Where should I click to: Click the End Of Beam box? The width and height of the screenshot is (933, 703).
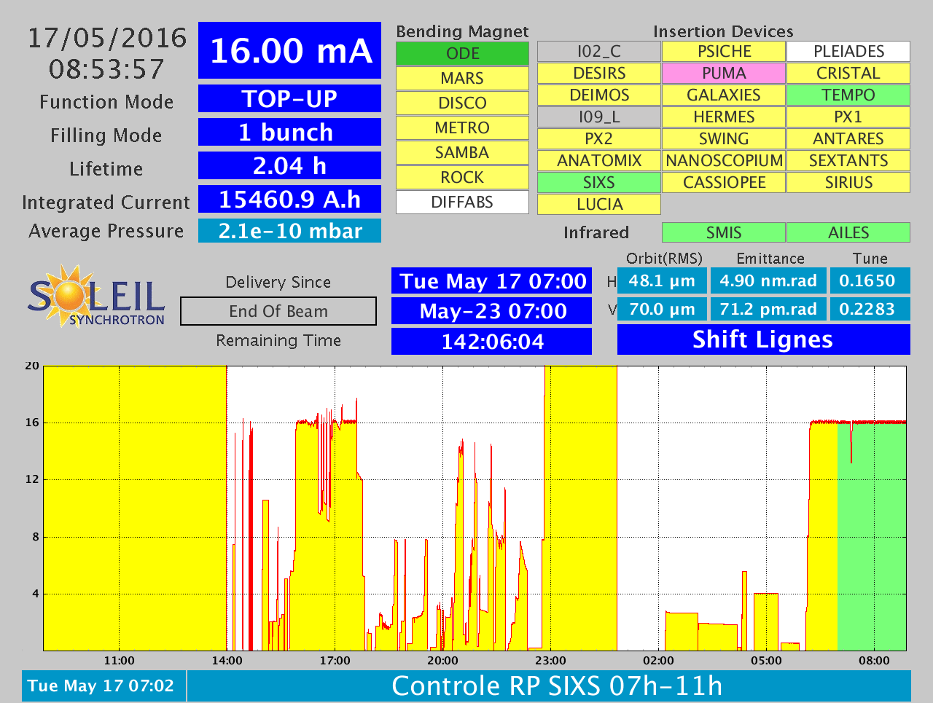[x=278, y=311]
